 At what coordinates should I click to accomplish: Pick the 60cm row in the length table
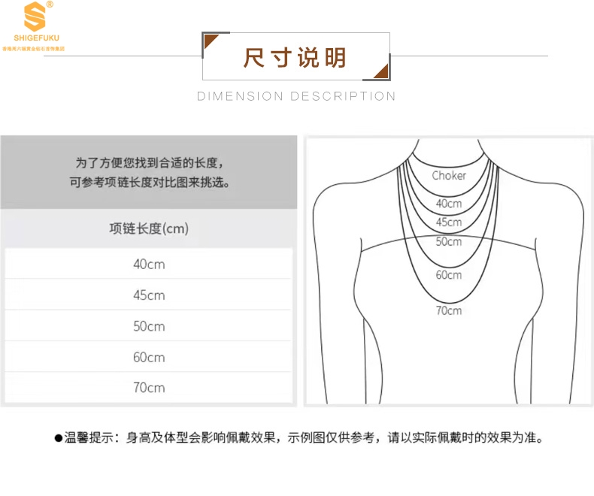click(x=148, y=357)
